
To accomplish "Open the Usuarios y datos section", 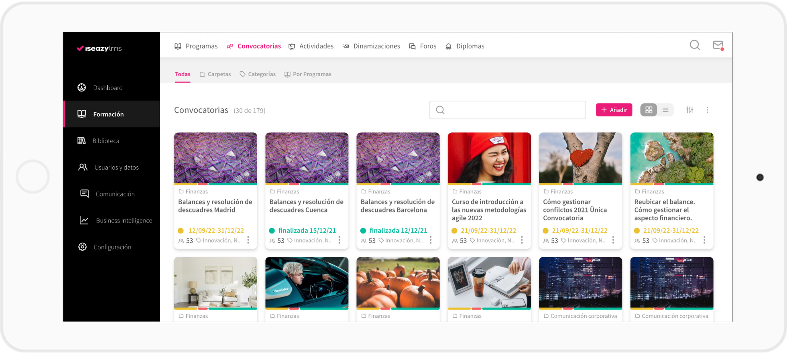I will (x=116, y=167).
